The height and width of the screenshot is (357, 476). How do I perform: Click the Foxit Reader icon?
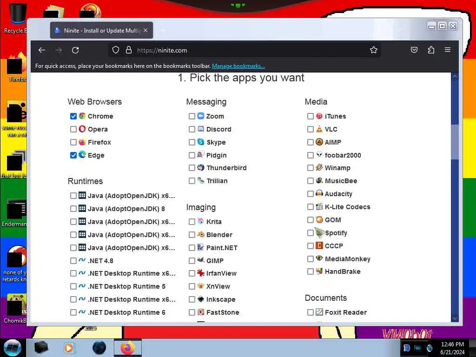click(319, 312)
